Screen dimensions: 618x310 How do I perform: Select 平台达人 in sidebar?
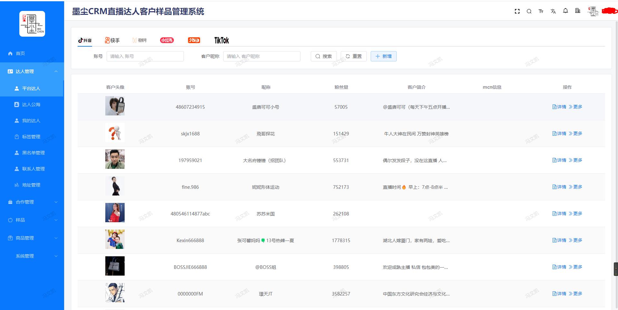point(32,88)
